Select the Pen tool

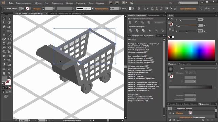point(4,27)
